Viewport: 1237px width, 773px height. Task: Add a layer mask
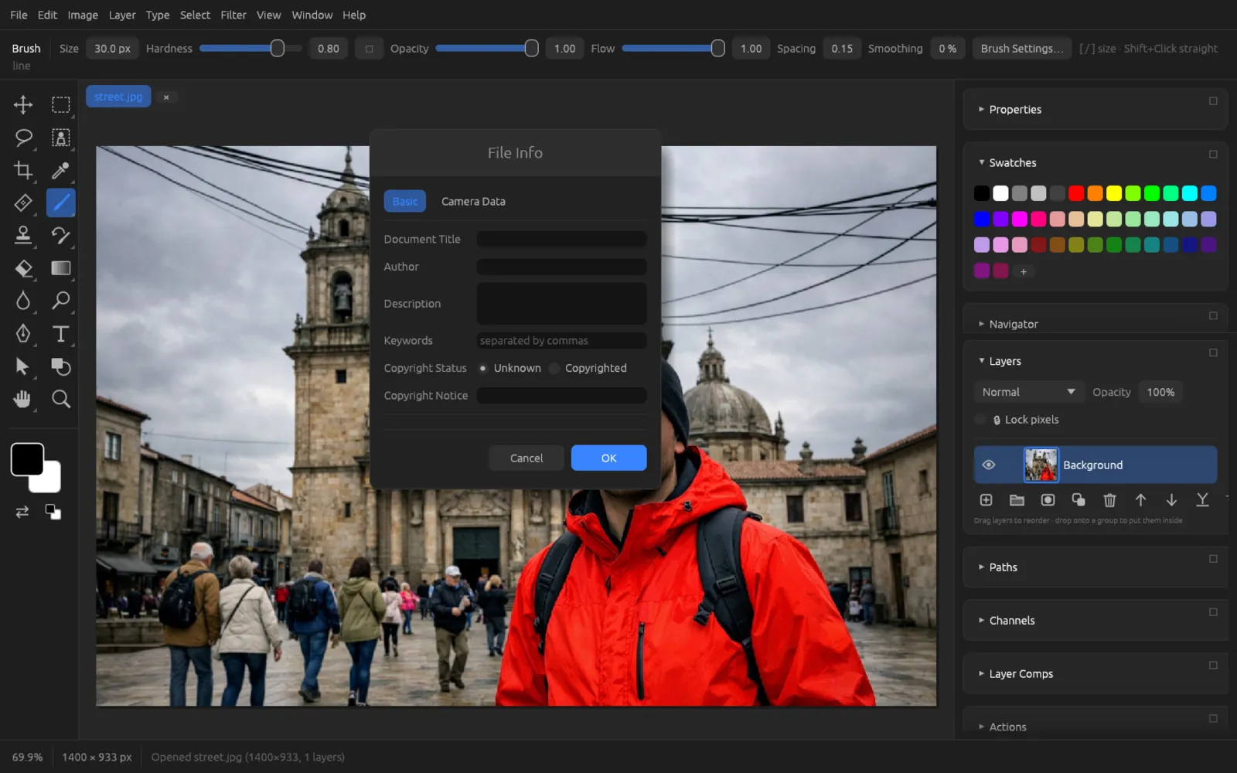pos(1048,500)
